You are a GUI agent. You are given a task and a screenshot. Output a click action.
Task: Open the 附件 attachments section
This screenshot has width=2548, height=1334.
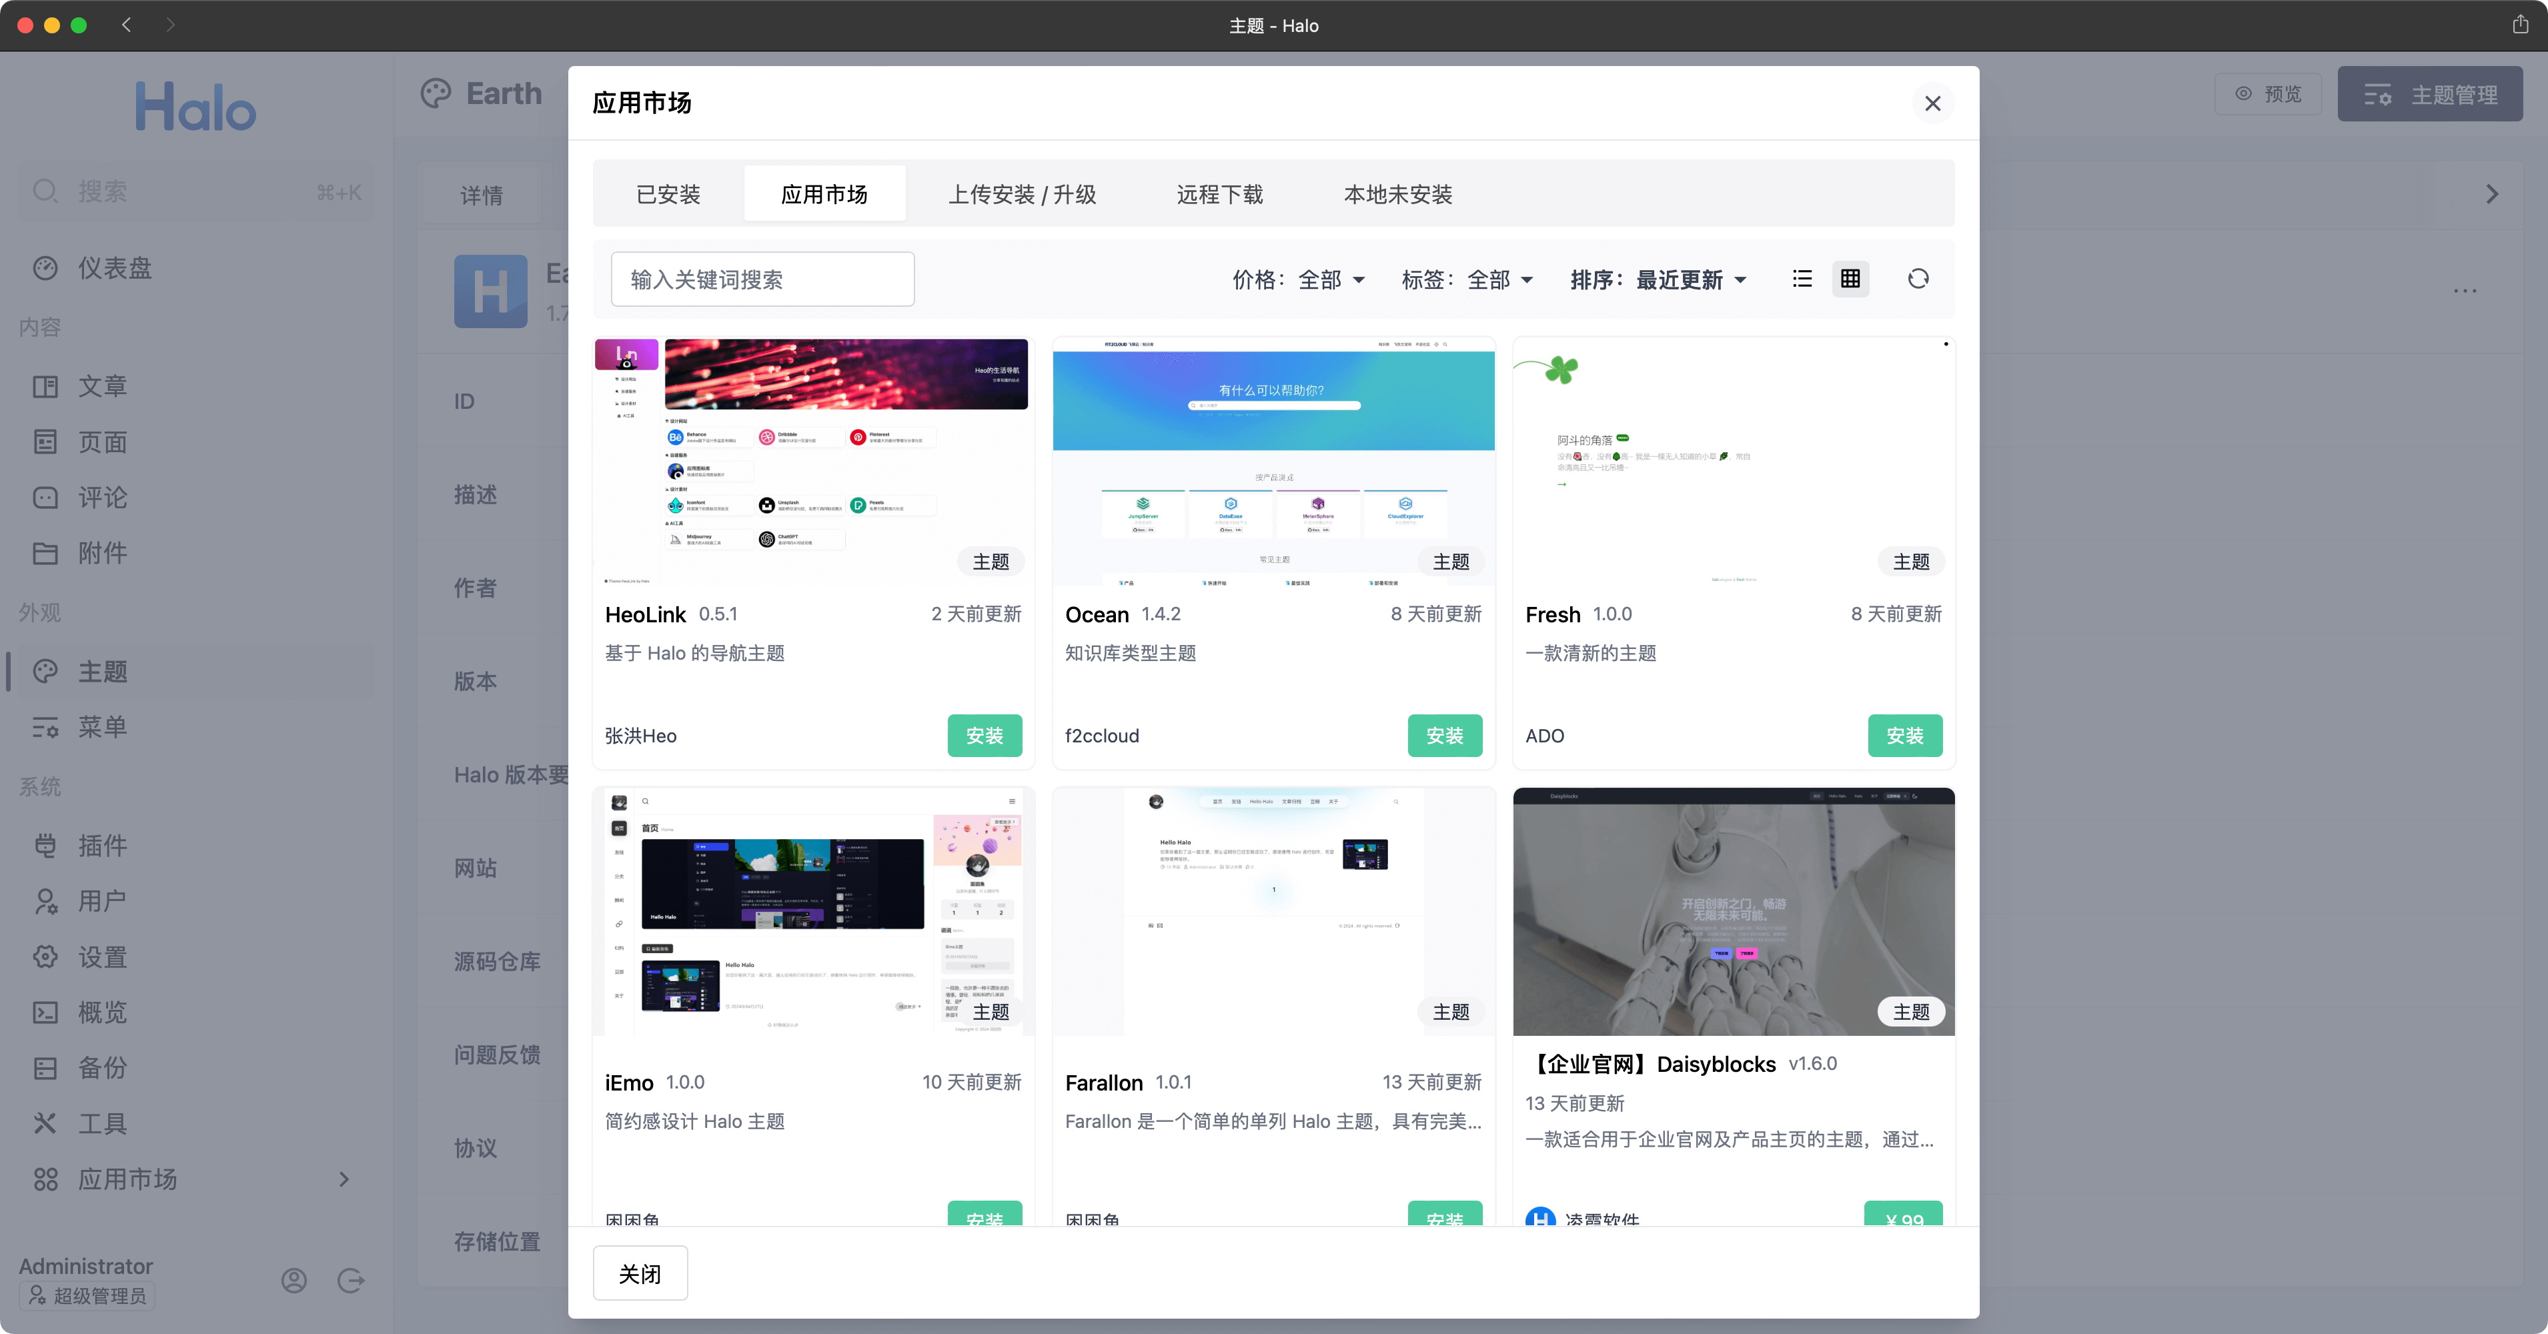click(103, 553)
